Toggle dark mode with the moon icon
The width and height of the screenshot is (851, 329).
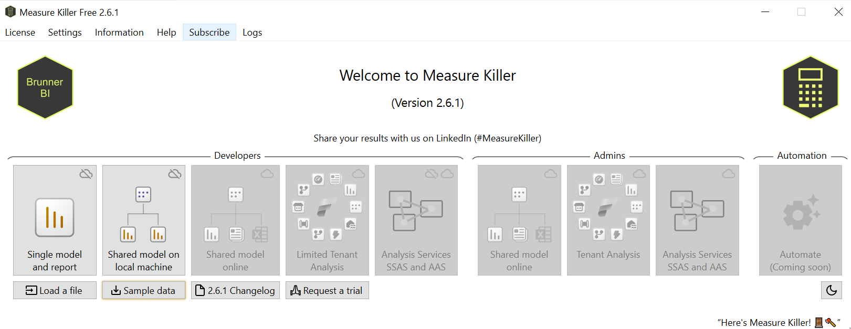[832, 290]
